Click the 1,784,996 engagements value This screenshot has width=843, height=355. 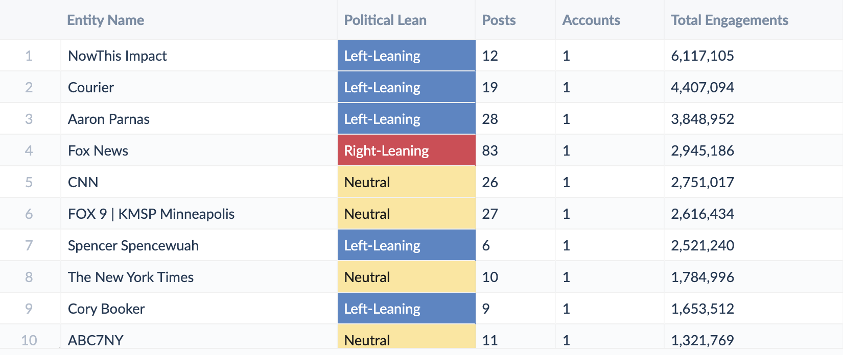point(702,277)
